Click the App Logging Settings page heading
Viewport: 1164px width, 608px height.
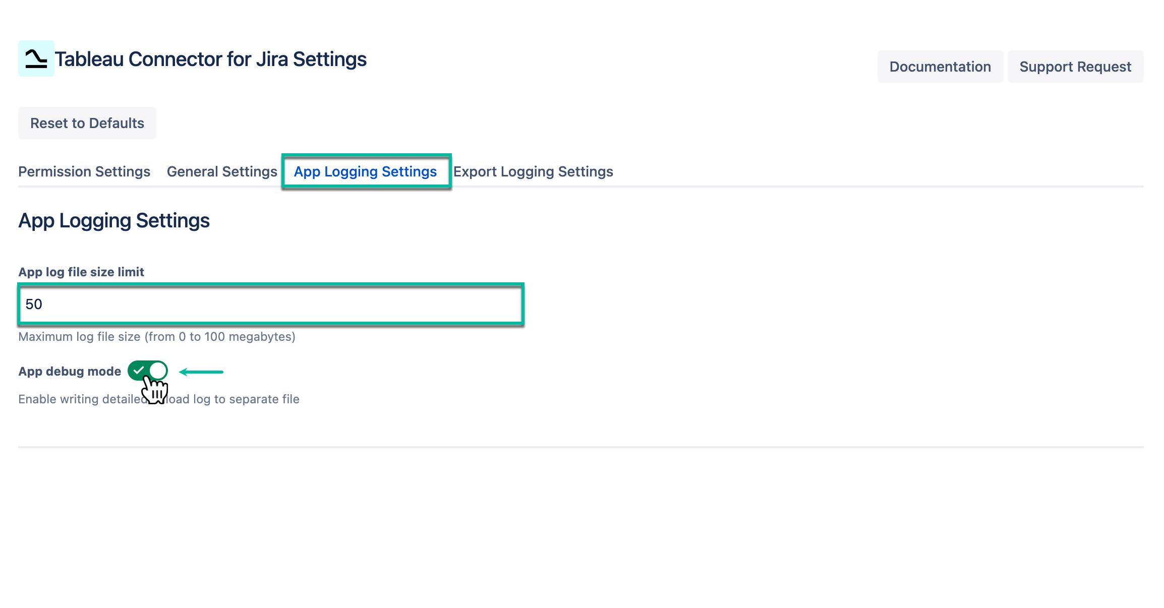click(x=113, y=220)
